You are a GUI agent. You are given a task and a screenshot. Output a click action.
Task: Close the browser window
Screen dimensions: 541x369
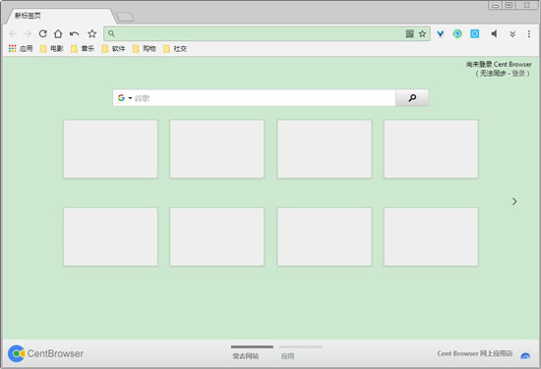(x=526, y=5)
